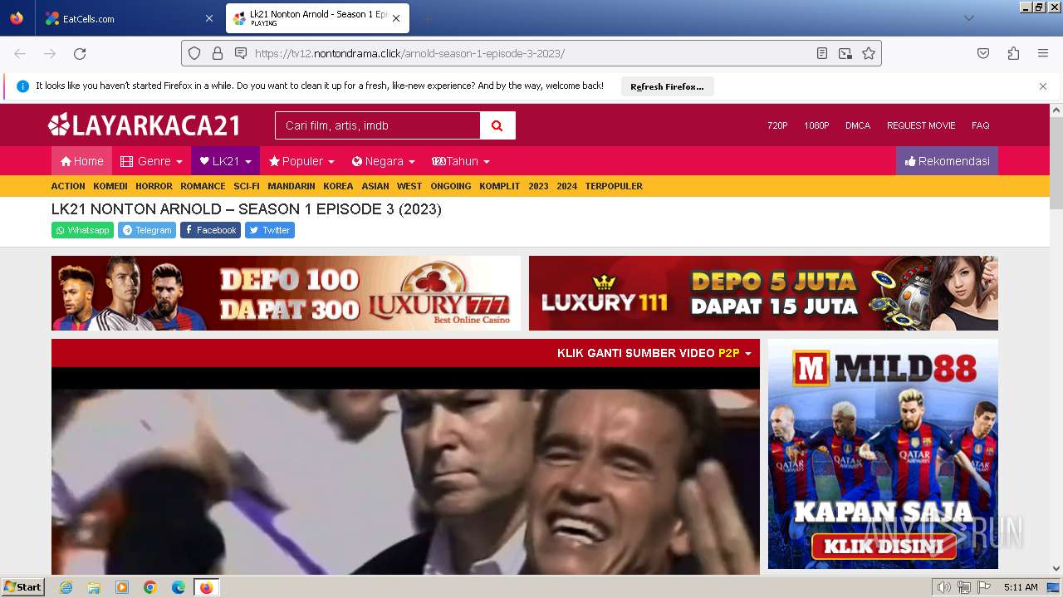Viewport: 1063px width, 598px height.
Task: Select the TERPOPULER category
Action: coord(614,186)
